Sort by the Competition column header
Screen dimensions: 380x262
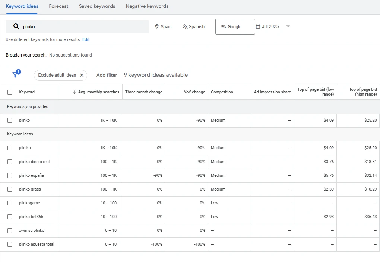[222, 92]
